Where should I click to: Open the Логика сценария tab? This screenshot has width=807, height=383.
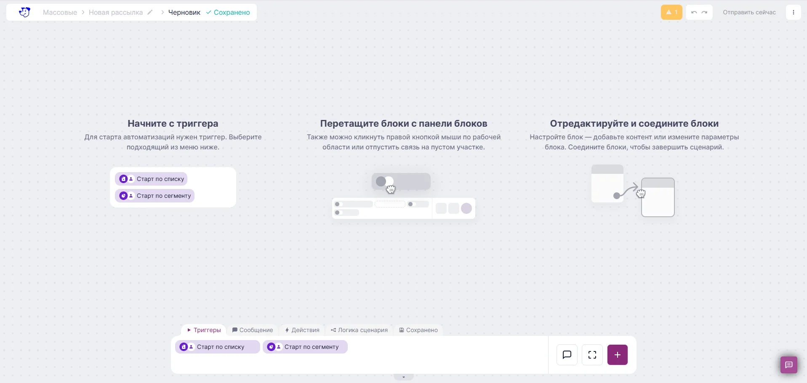pyautogui.click(x=359, y=330)
